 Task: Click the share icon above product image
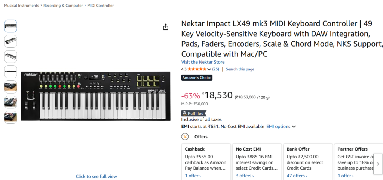(x=166, y=27)
